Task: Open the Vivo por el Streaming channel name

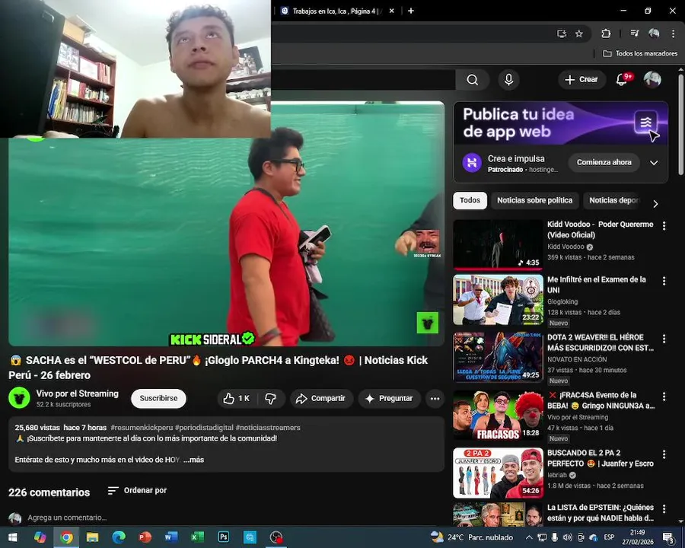Action: point(78,393)
